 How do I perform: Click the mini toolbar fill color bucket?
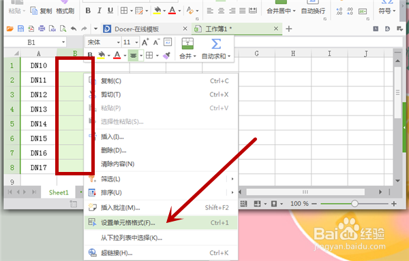point(101,55)
